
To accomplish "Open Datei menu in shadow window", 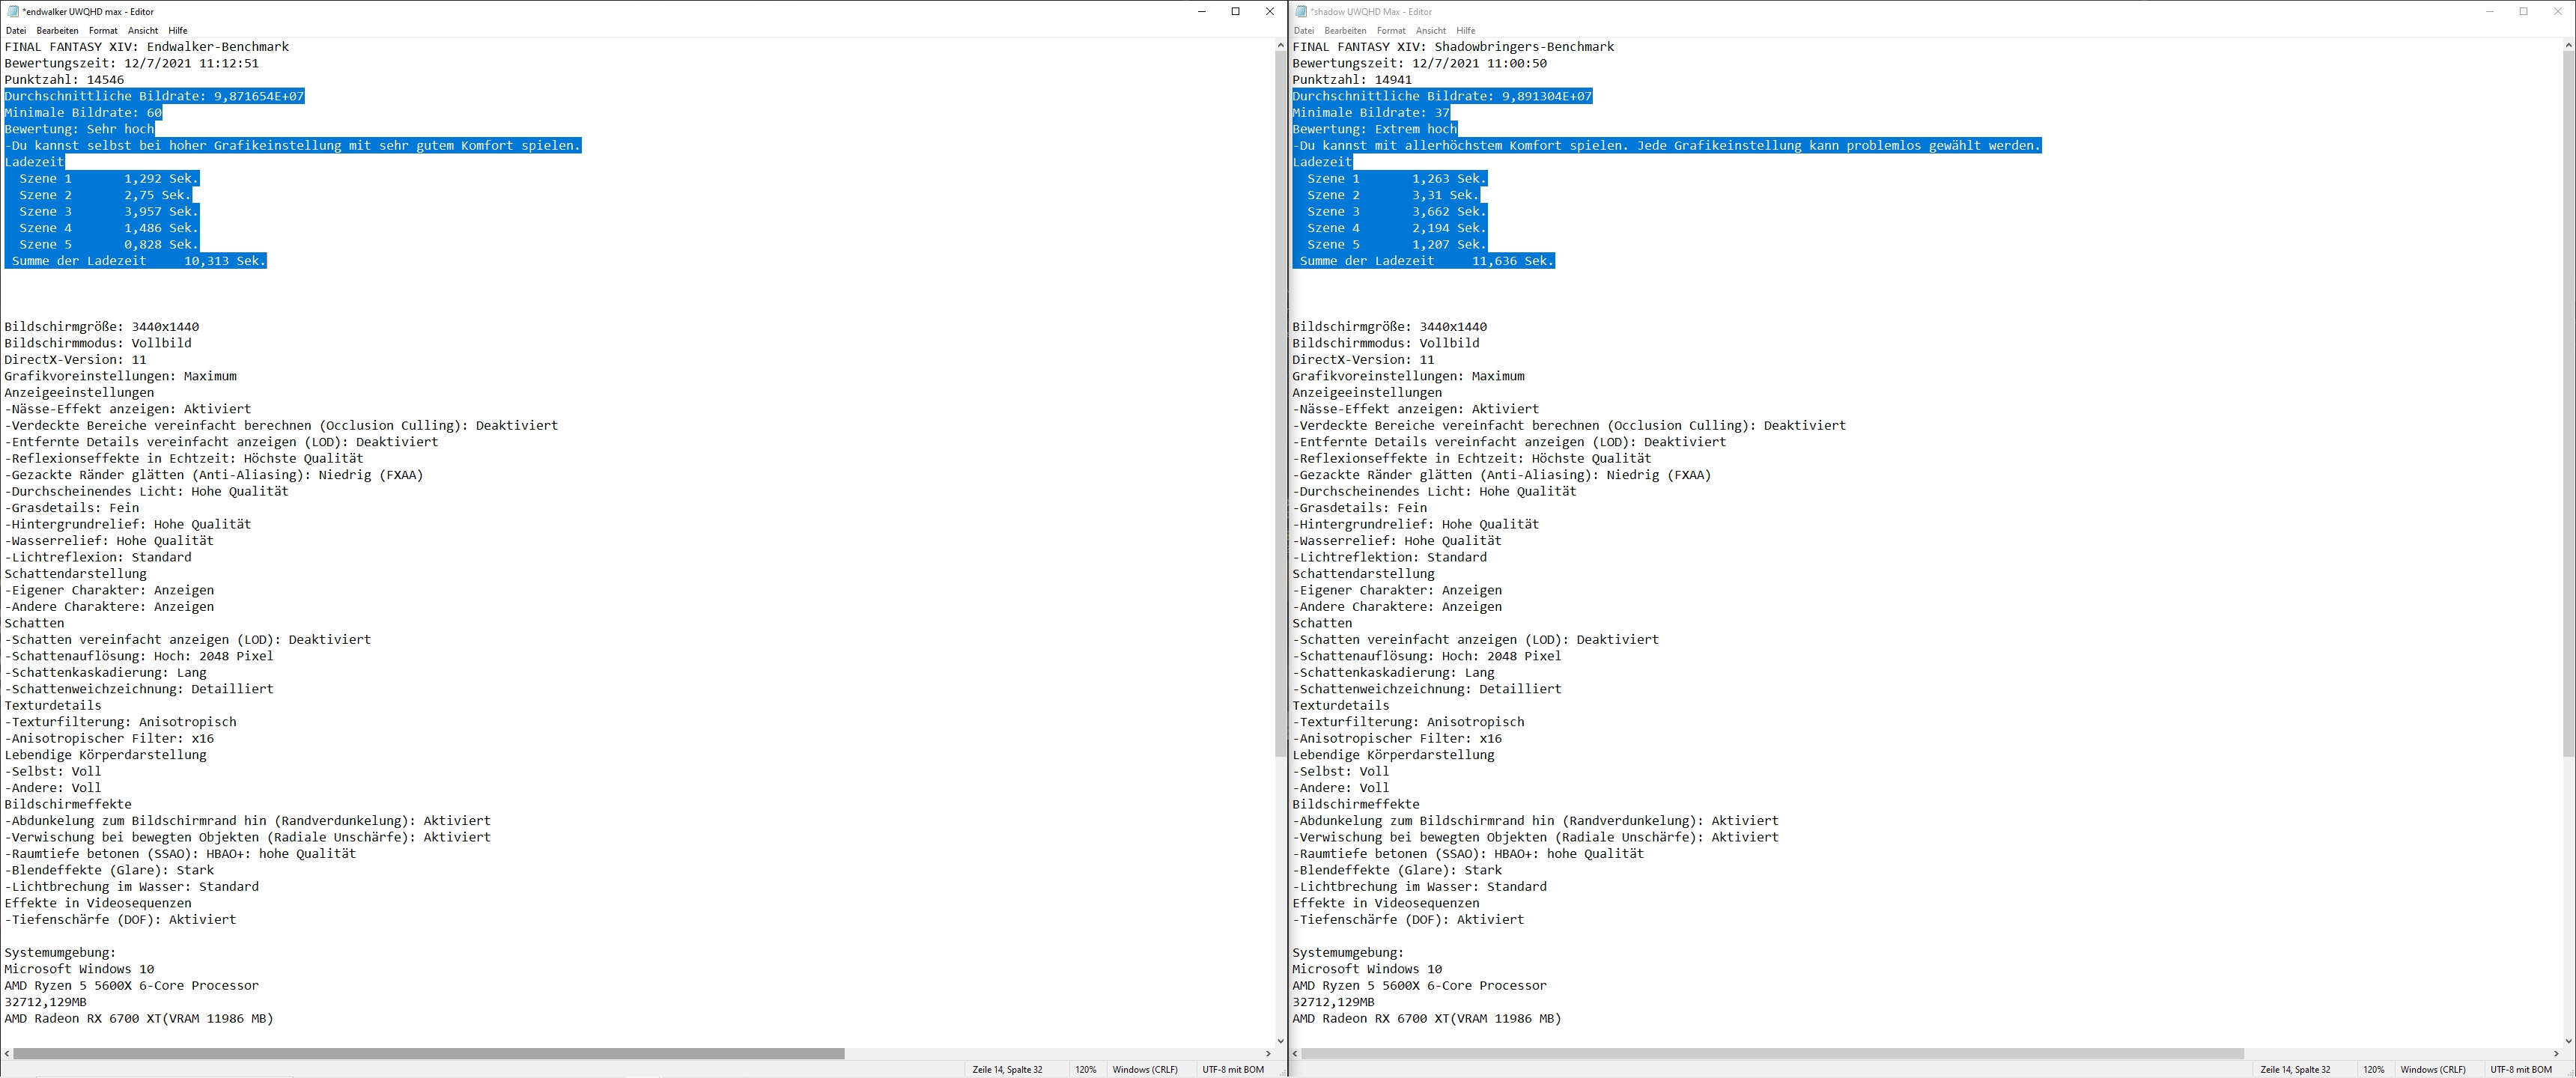I will pyautogui.click(x=1304, y=31).
